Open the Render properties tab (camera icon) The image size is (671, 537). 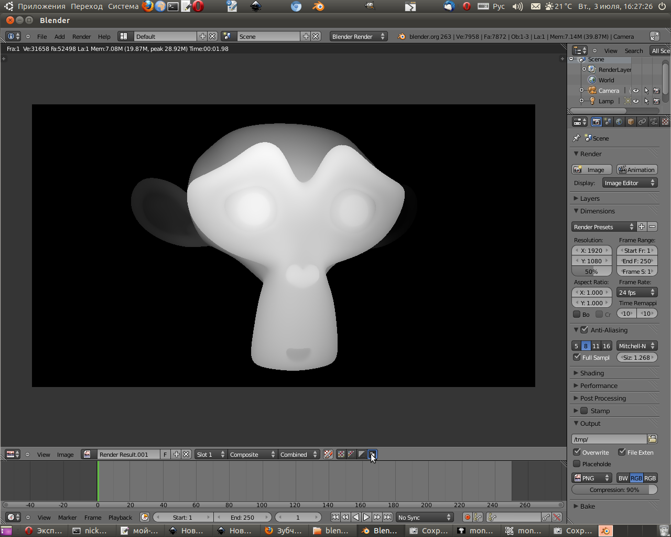point(596,122)
